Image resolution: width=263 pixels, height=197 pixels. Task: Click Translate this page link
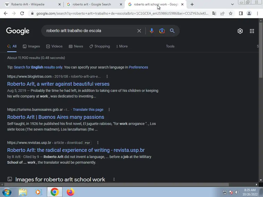pos(88,110)
